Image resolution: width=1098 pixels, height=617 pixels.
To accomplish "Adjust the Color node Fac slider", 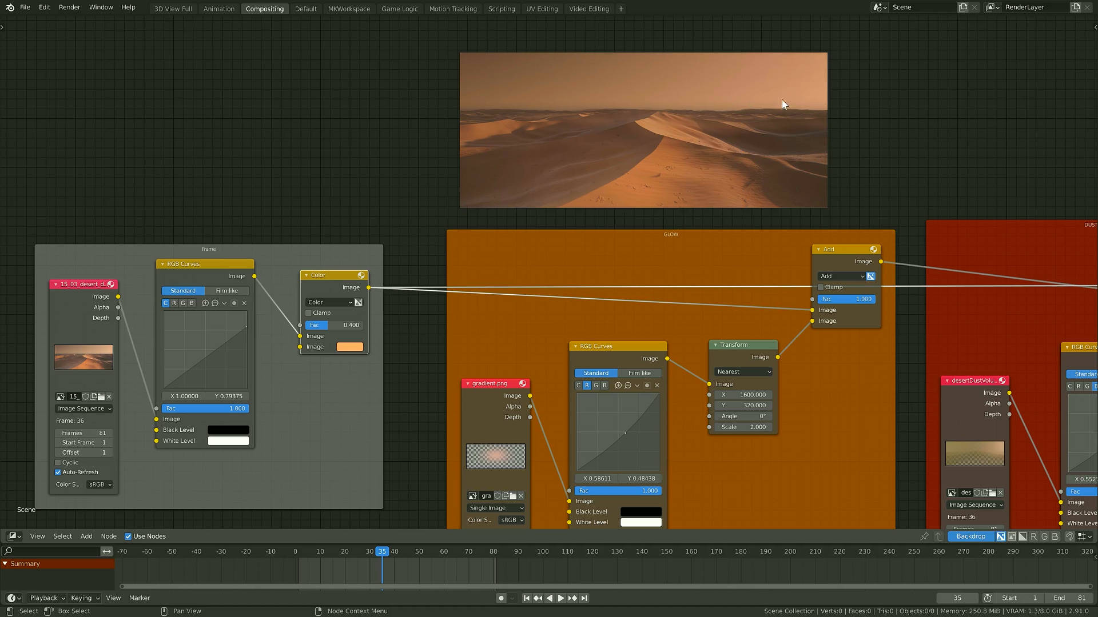I will coord(334,325).
